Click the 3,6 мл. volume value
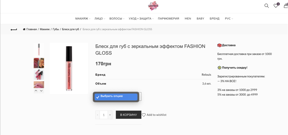288x135 pixels. (x=207, y=84)
